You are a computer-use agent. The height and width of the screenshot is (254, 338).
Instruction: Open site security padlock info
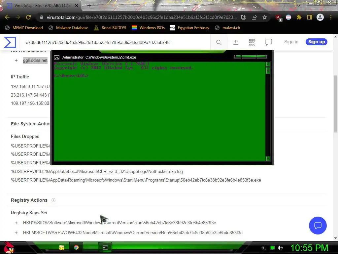41,17
